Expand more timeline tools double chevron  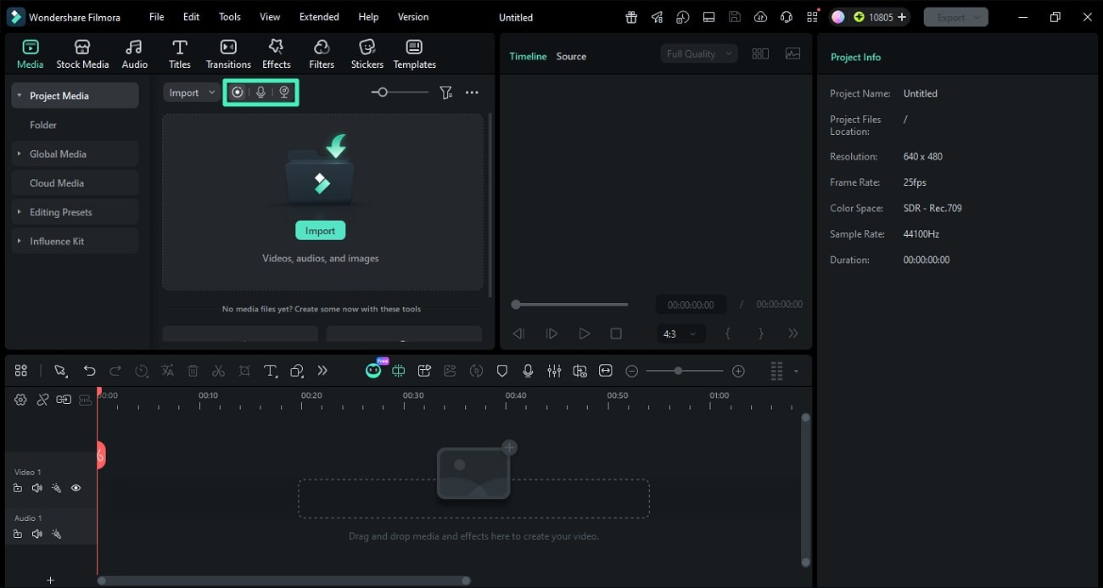[x=322, y=371]
